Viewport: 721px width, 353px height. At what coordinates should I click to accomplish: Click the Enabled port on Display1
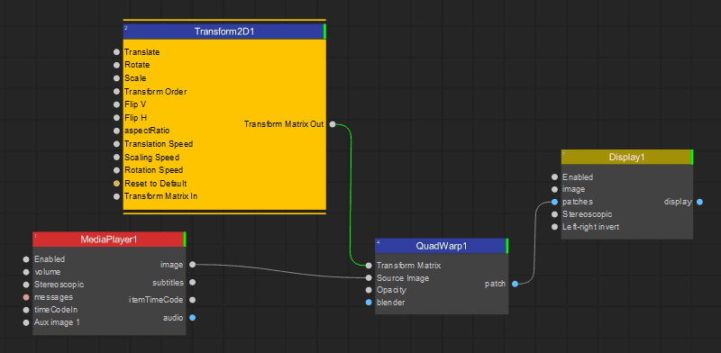[x=554, y=177]
